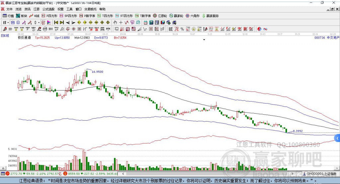Screen dimensions: 340x184
Task: Open the 9P四方形 tool
Action: pyautogui.click(x=68, y=16)
